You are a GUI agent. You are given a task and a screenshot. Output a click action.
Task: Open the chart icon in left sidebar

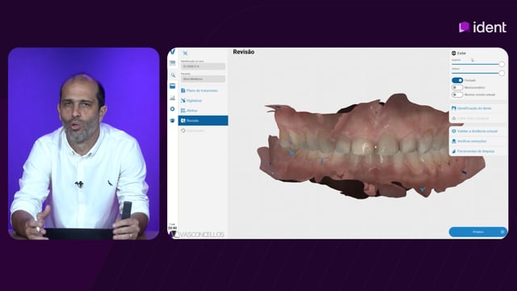point(172,98)
